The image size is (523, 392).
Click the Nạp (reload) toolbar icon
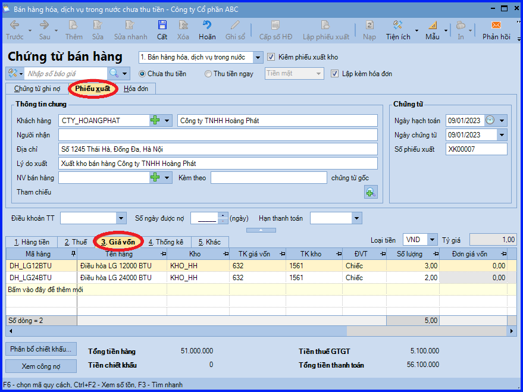369,25
